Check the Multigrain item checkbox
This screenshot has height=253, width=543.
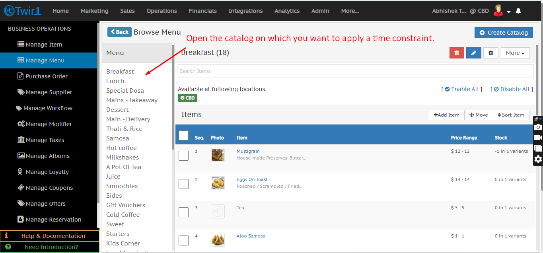coord(183,156)
